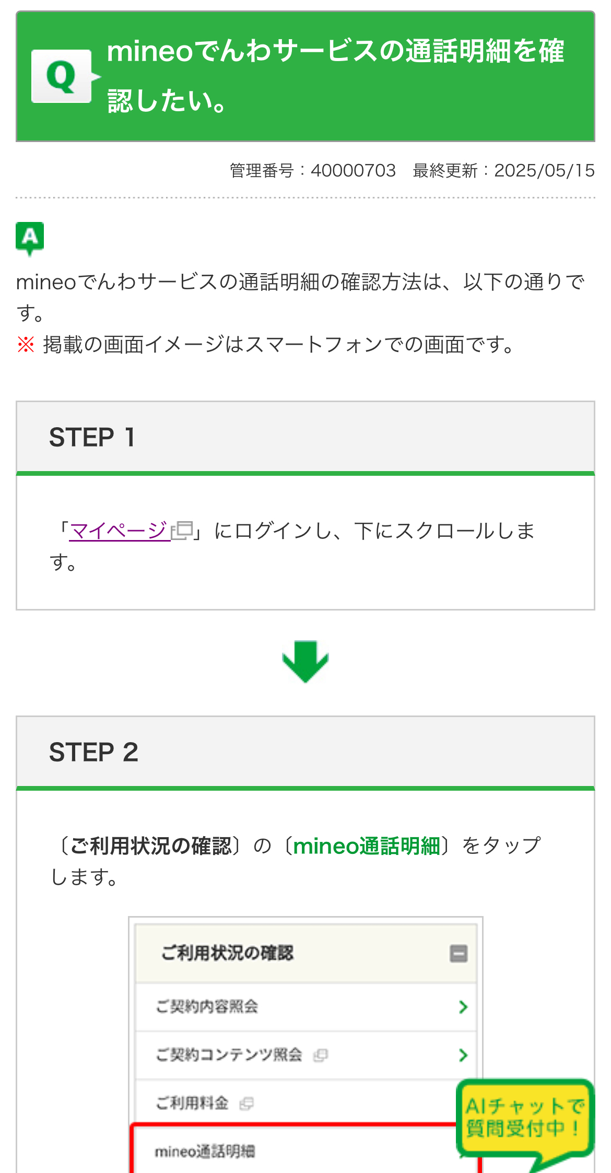
Task: Click the red ※ note symbol
Action: click(26, 345)
